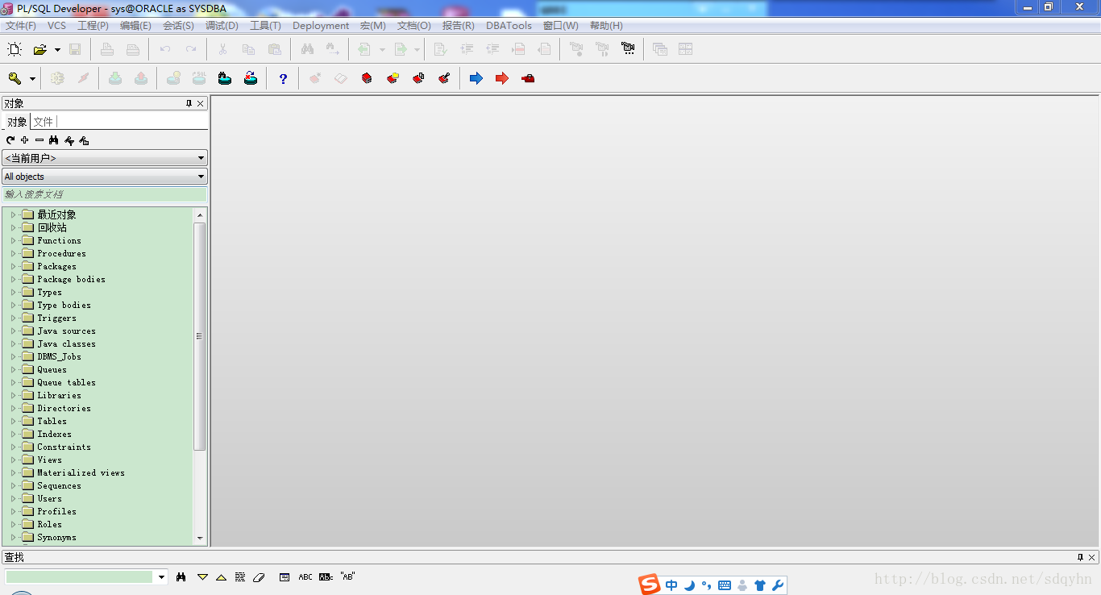
Task: Click the blue question mark help icon
Action: [283, 78]
